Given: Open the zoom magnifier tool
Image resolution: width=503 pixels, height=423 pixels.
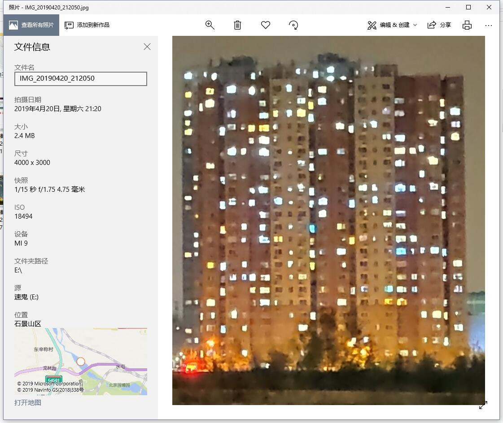Looking at the screenshot, I should [x=210, y=25].
